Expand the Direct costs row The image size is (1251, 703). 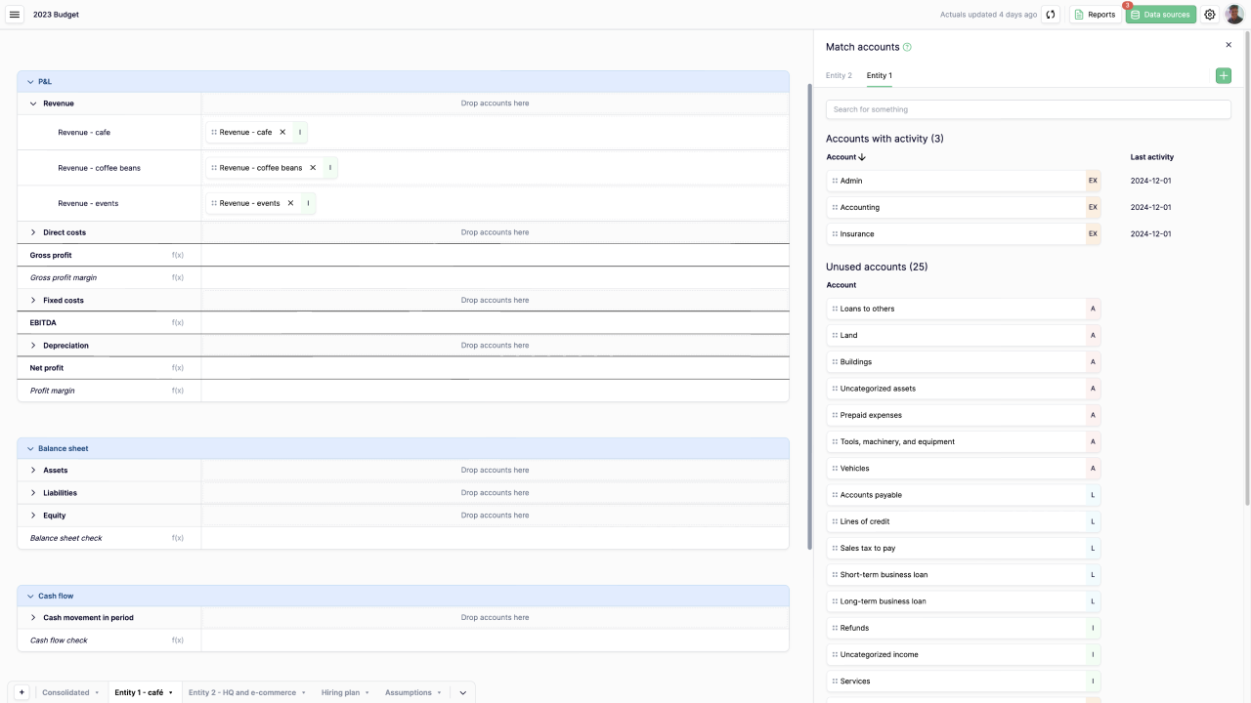click(x=33, y=232)
